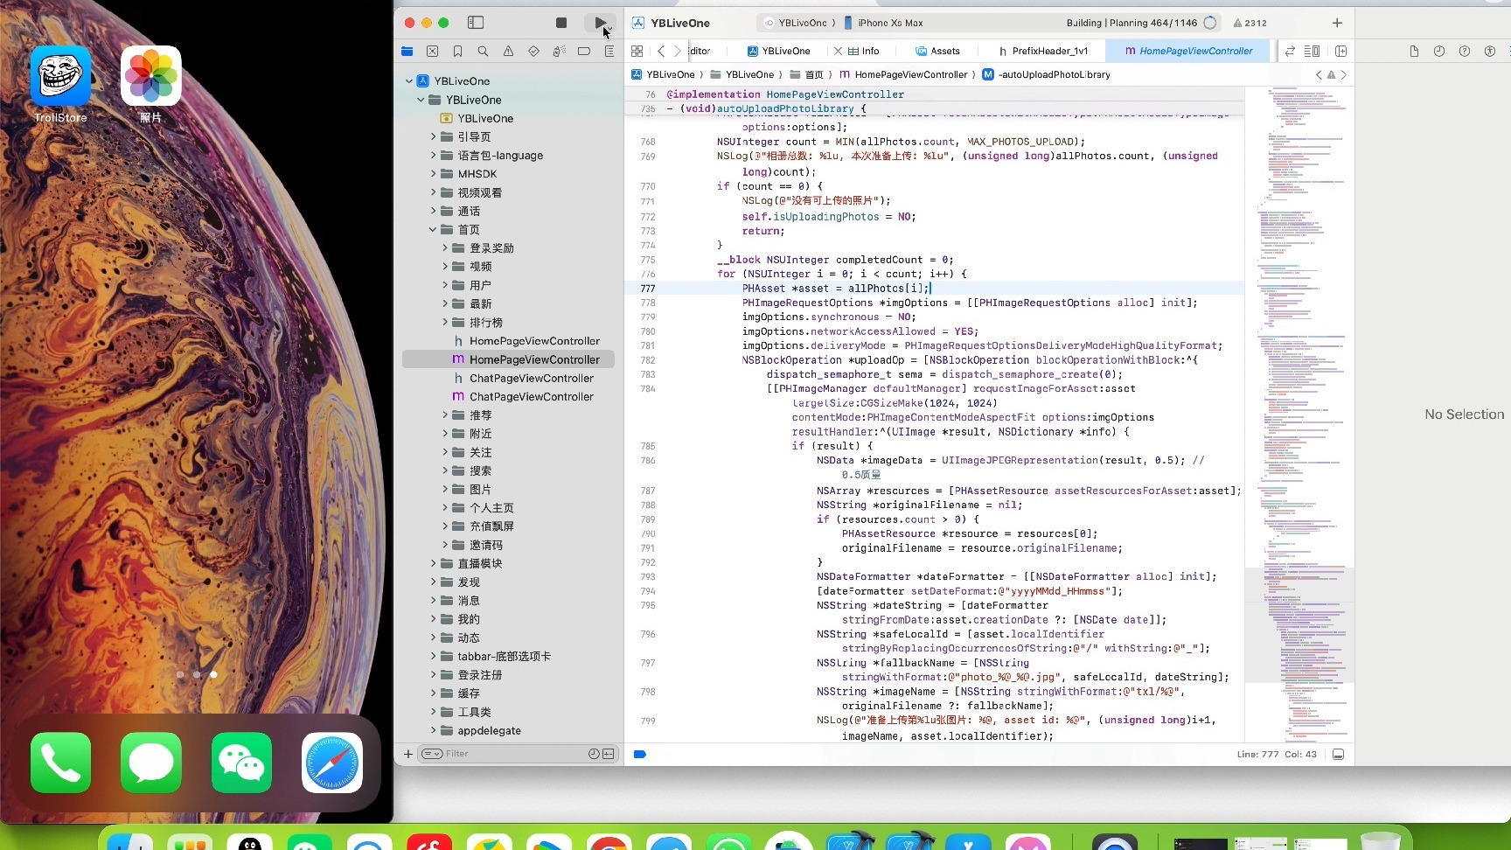
Task: Click line number 777 in the gutter
Action: click(647, 289)
